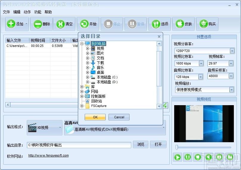Click the Skin (皮肤) apple icon

click(x=180, y=24)
